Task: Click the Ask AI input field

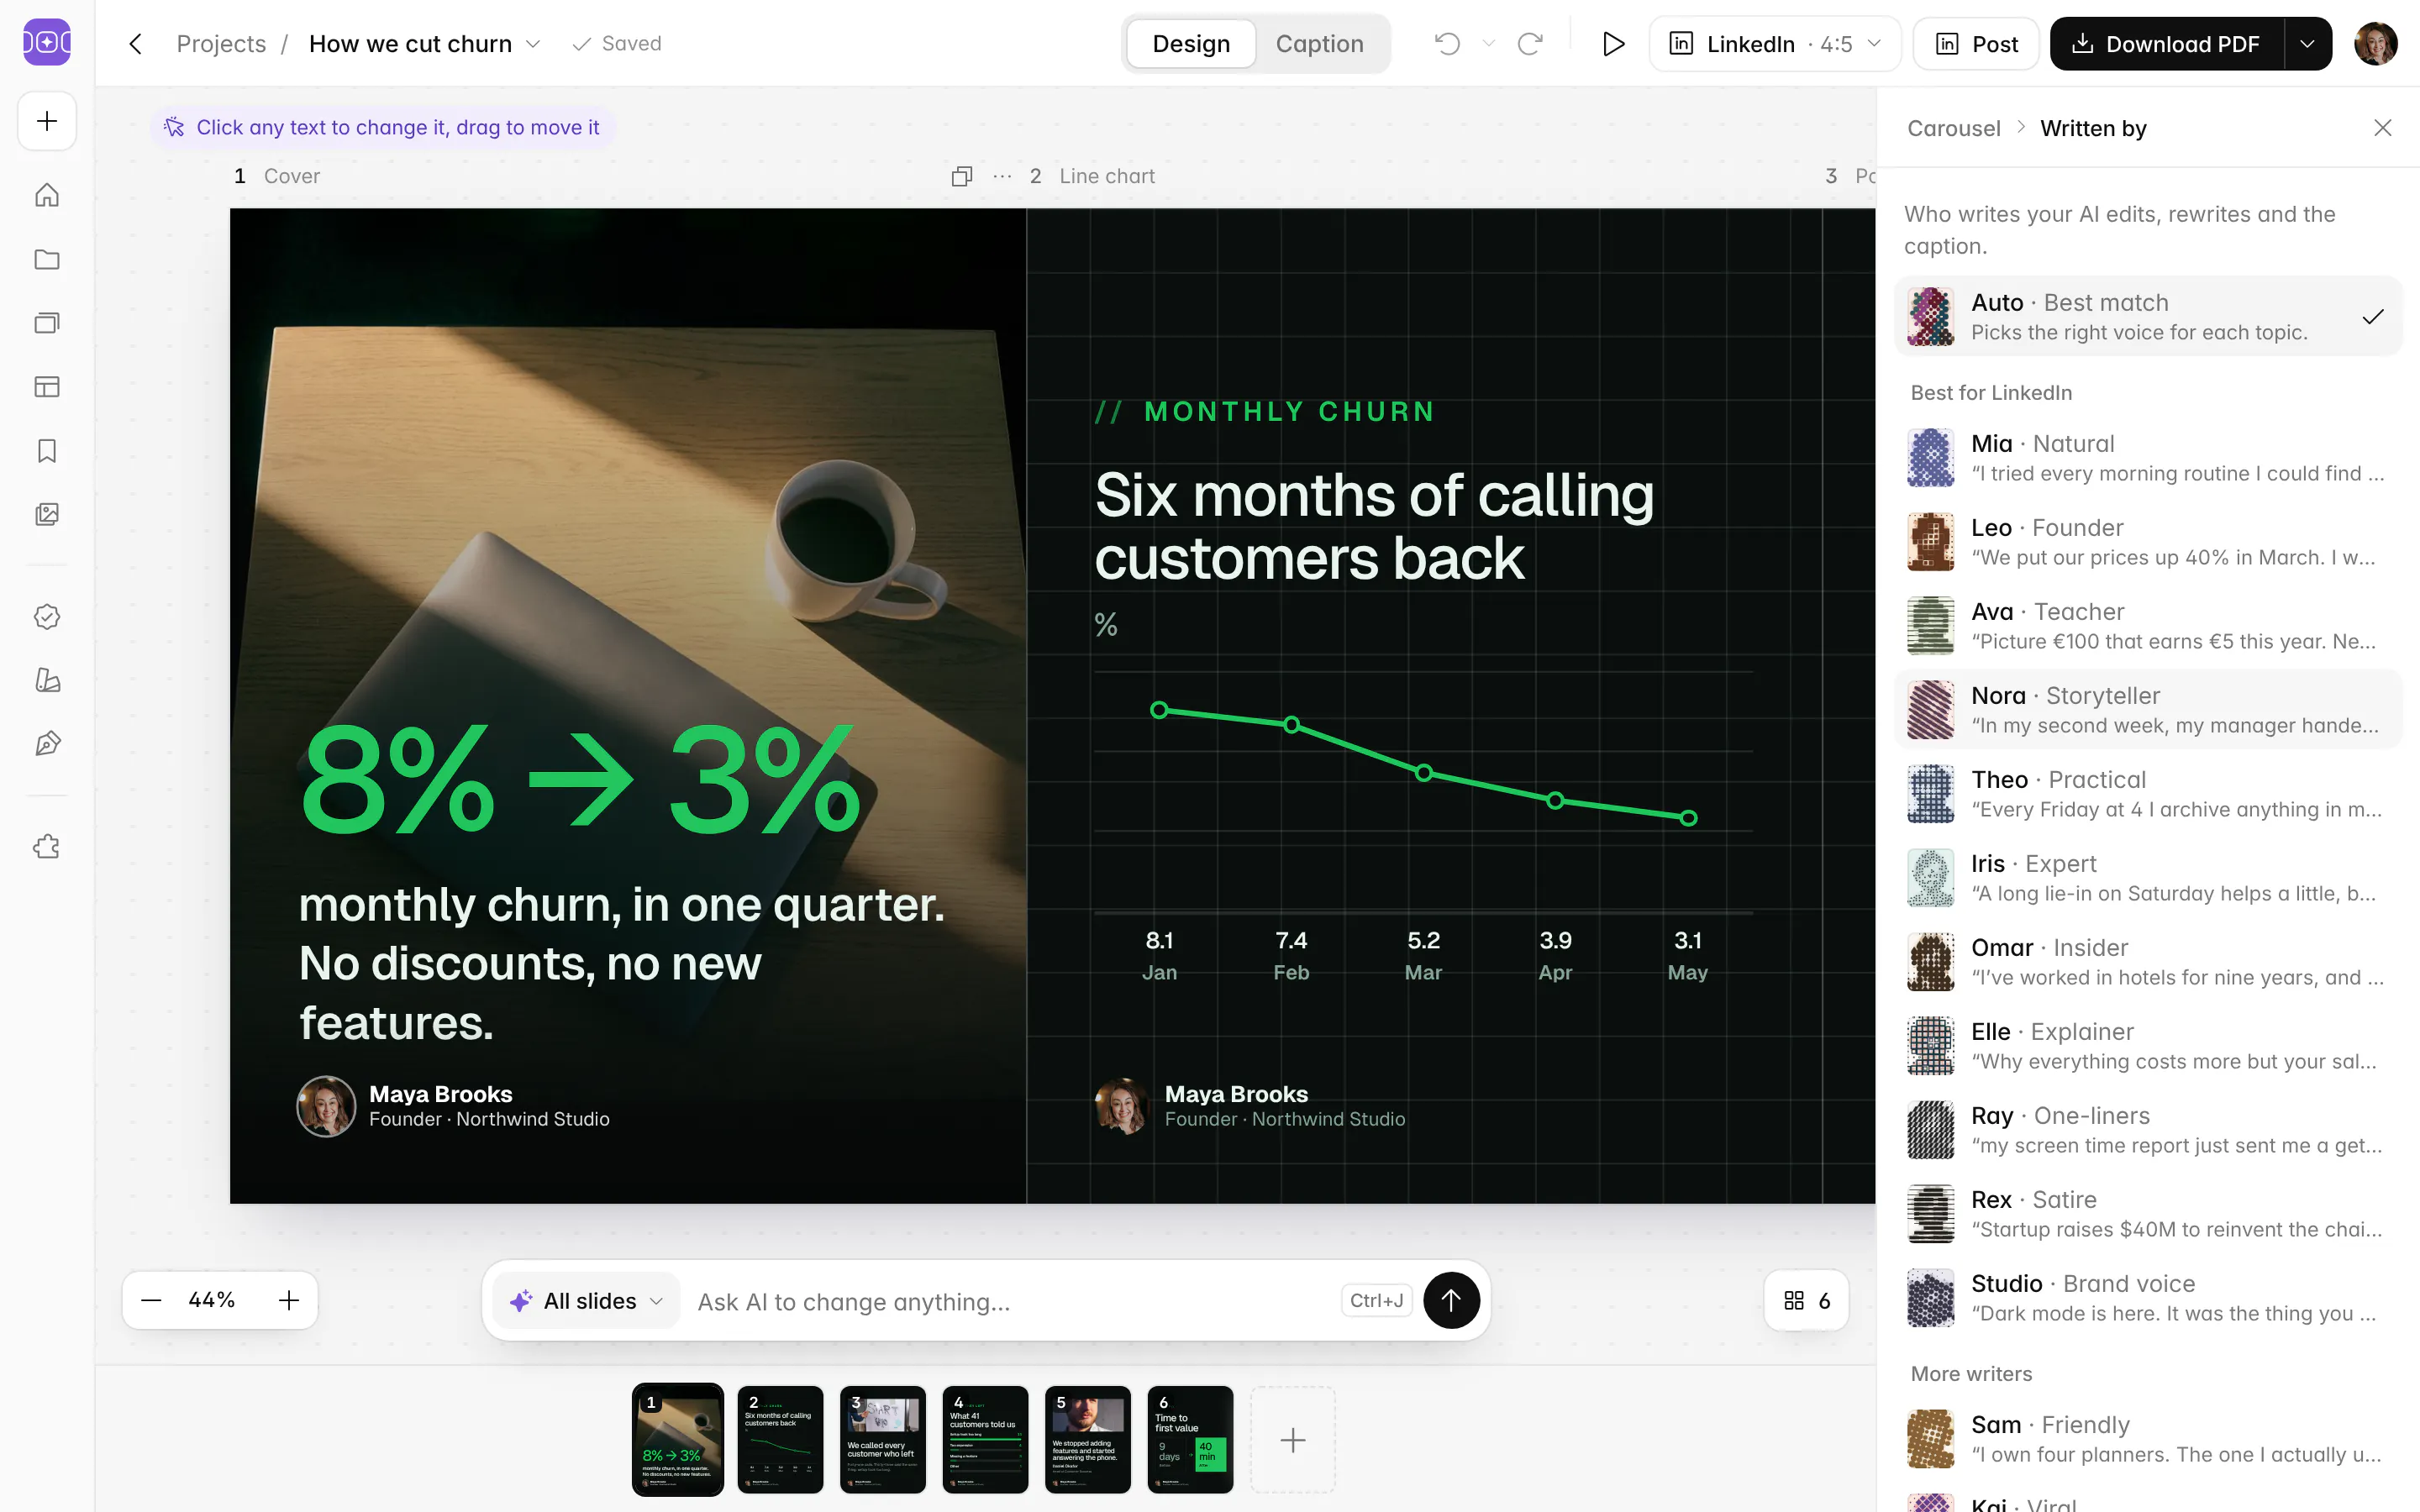Action: (x=1010, y=1301)
